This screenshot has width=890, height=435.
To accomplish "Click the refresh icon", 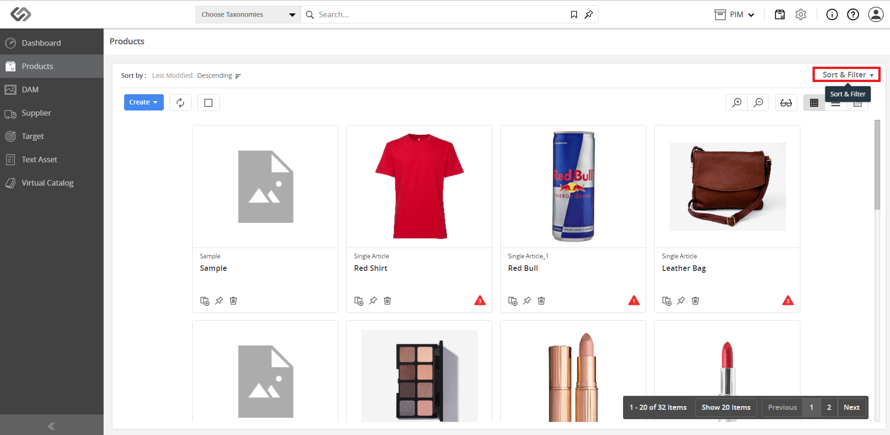I will (181, 103).
